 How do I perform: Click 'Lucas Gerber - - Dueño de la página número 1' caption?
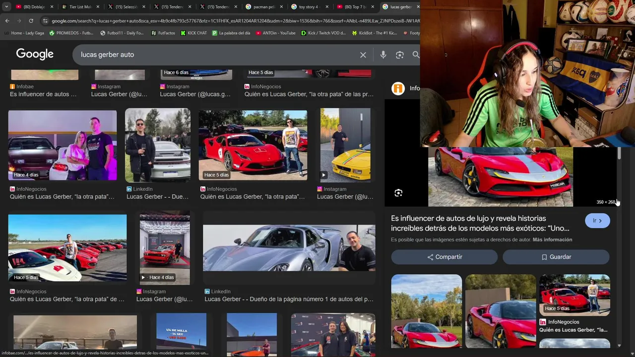point(289,299)
